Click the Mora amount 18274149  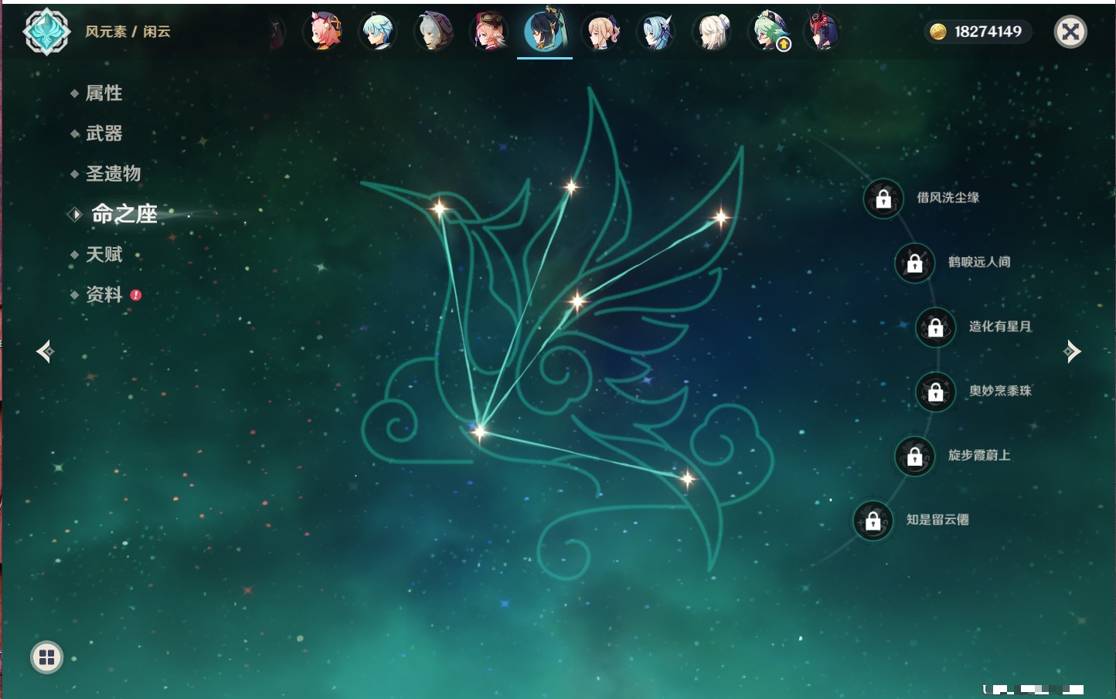point(988,32)
